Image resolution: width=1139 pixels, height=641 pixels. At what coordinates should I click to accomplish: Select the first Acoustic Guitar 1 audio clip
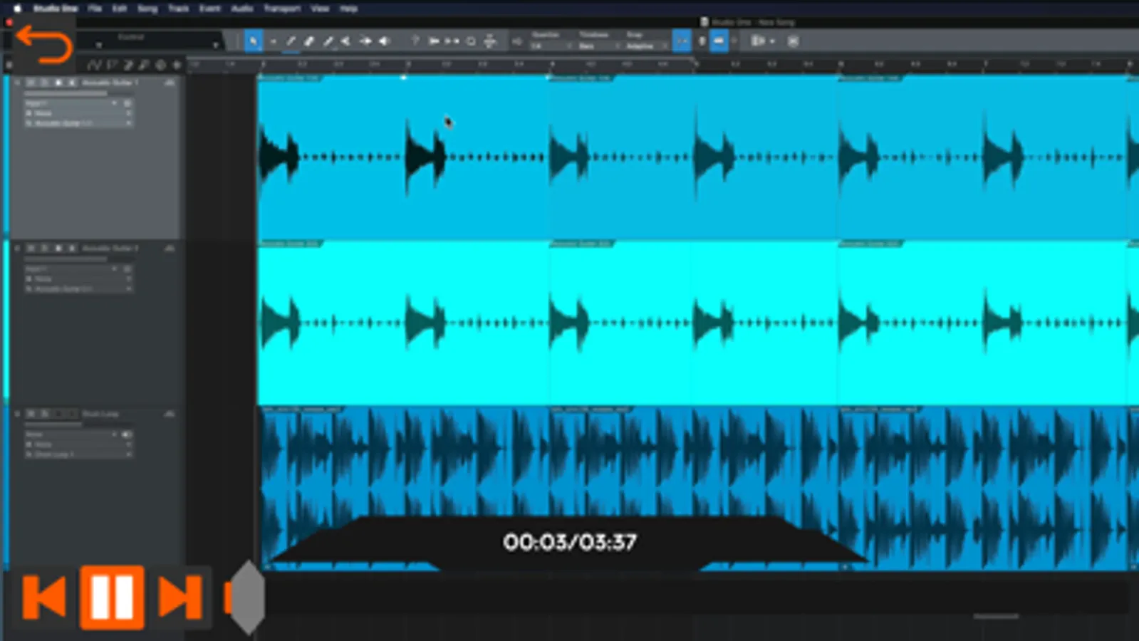[403, 157]
